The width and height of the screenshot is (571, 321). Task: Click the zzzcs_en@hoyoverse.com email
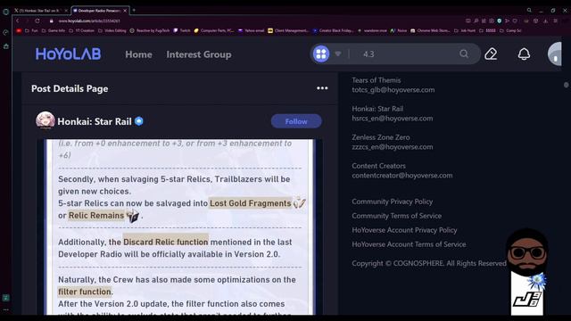393,146
